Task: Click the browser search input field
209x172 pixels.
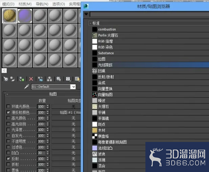Action: click(x=149, y=14)
